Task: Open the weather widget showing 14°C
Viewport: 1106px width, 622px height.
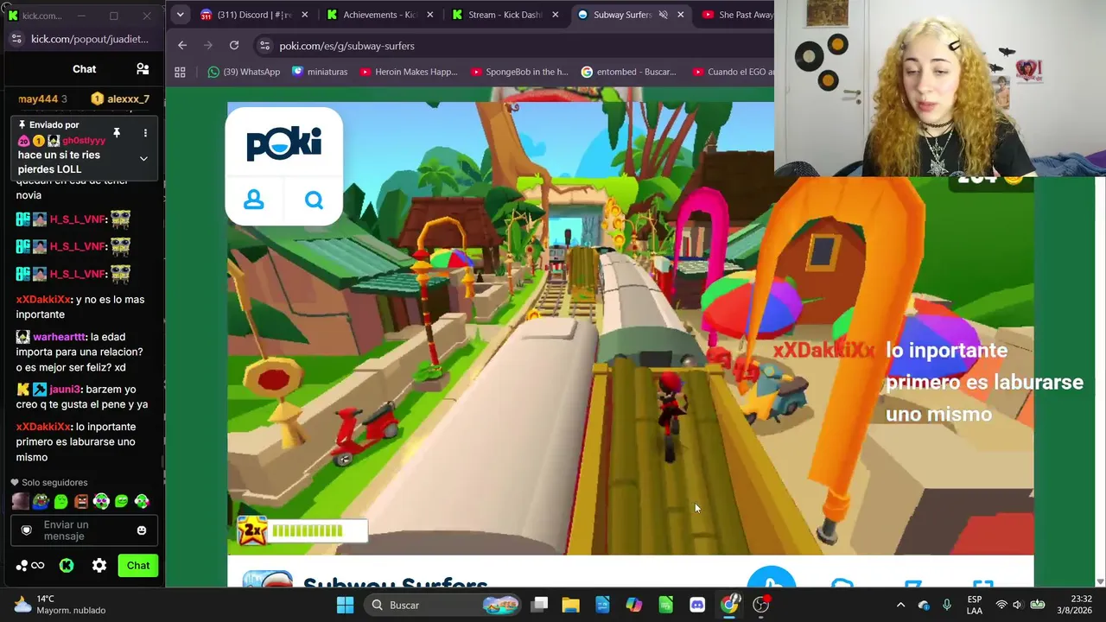Action: tap(59, 605)
